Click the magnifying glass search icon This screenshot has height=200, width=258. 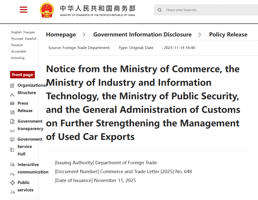point(159,10)
